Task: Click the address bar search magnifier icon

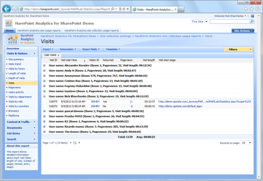Action: pyautogui.click(x=113, y=9)
